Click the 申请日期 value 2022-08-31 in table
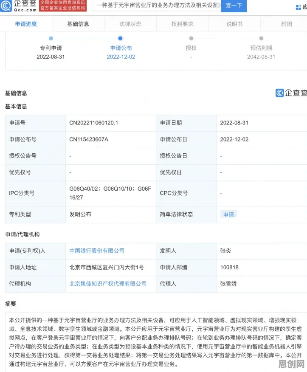The width and height of the screenshot is (307, 372). tap(234, 123)
